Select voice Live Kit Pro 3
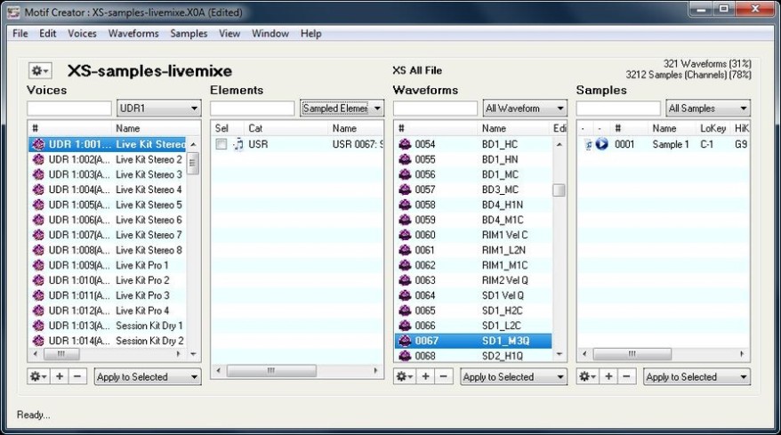The width and height of the screenshot is (781, 435). click(x=107, y=295)
